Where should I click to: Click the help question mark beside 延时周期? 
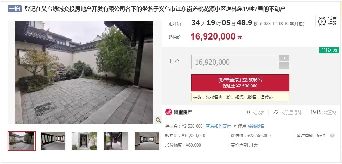332,136
